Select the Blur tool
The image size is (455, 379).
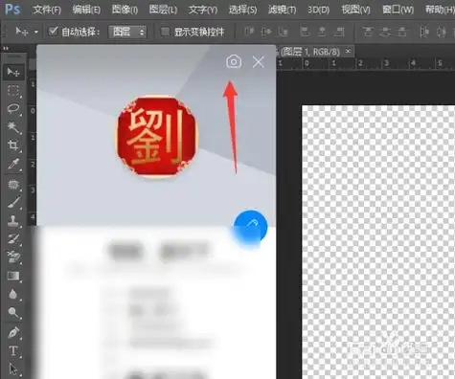click(x=13, y=294)
